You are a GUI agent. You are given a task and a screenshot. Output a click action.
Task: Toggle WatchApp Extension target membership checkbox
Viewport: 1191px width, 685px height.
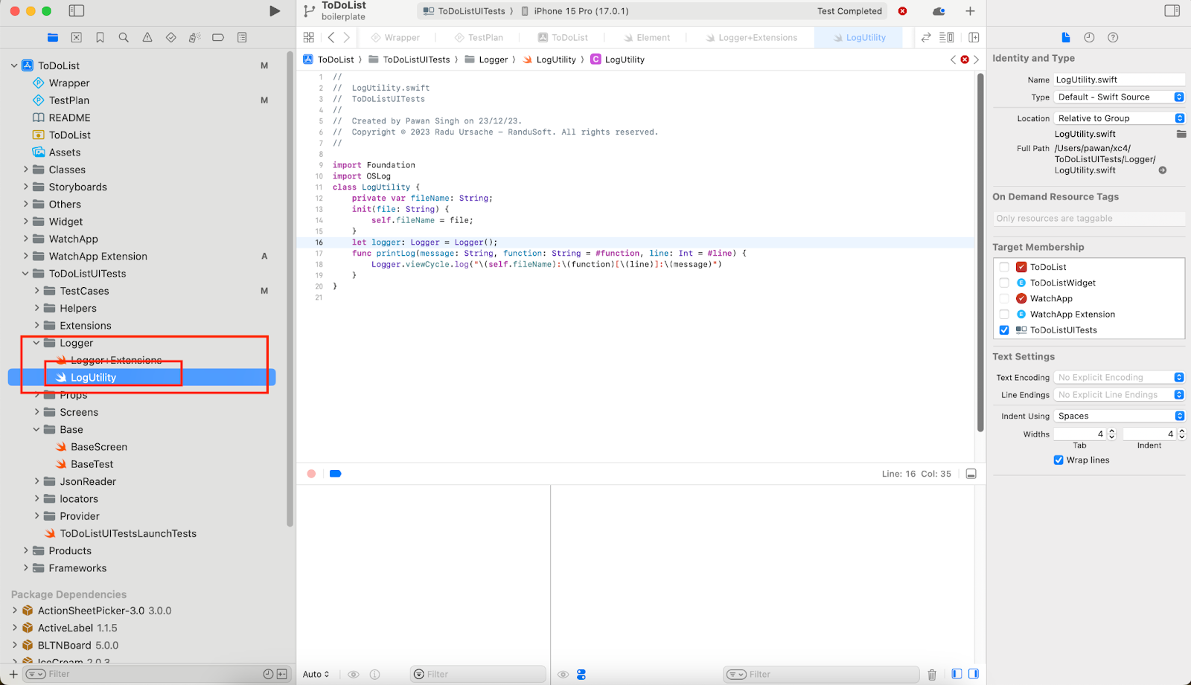pos(1004,315)
